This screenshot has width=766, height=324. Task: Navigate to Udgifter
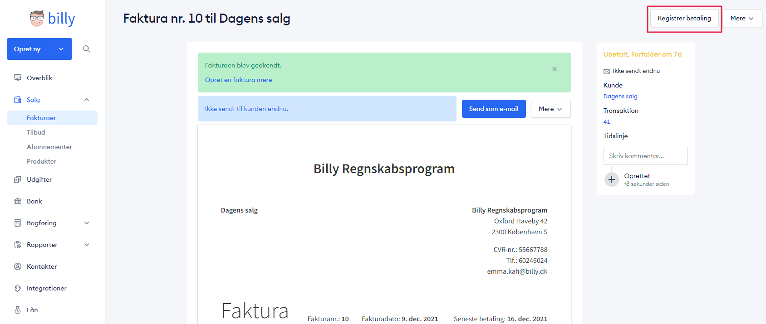coord(39,179)
